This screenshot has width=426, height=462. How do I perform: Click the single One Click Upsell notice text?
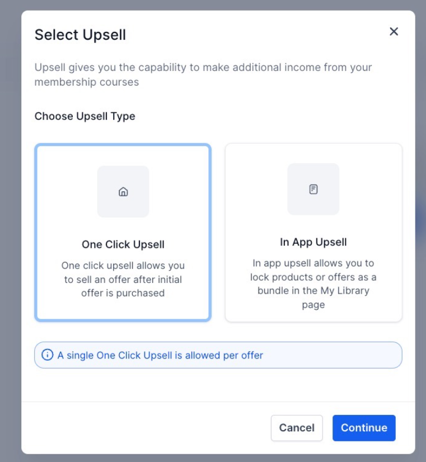point(160,355)
